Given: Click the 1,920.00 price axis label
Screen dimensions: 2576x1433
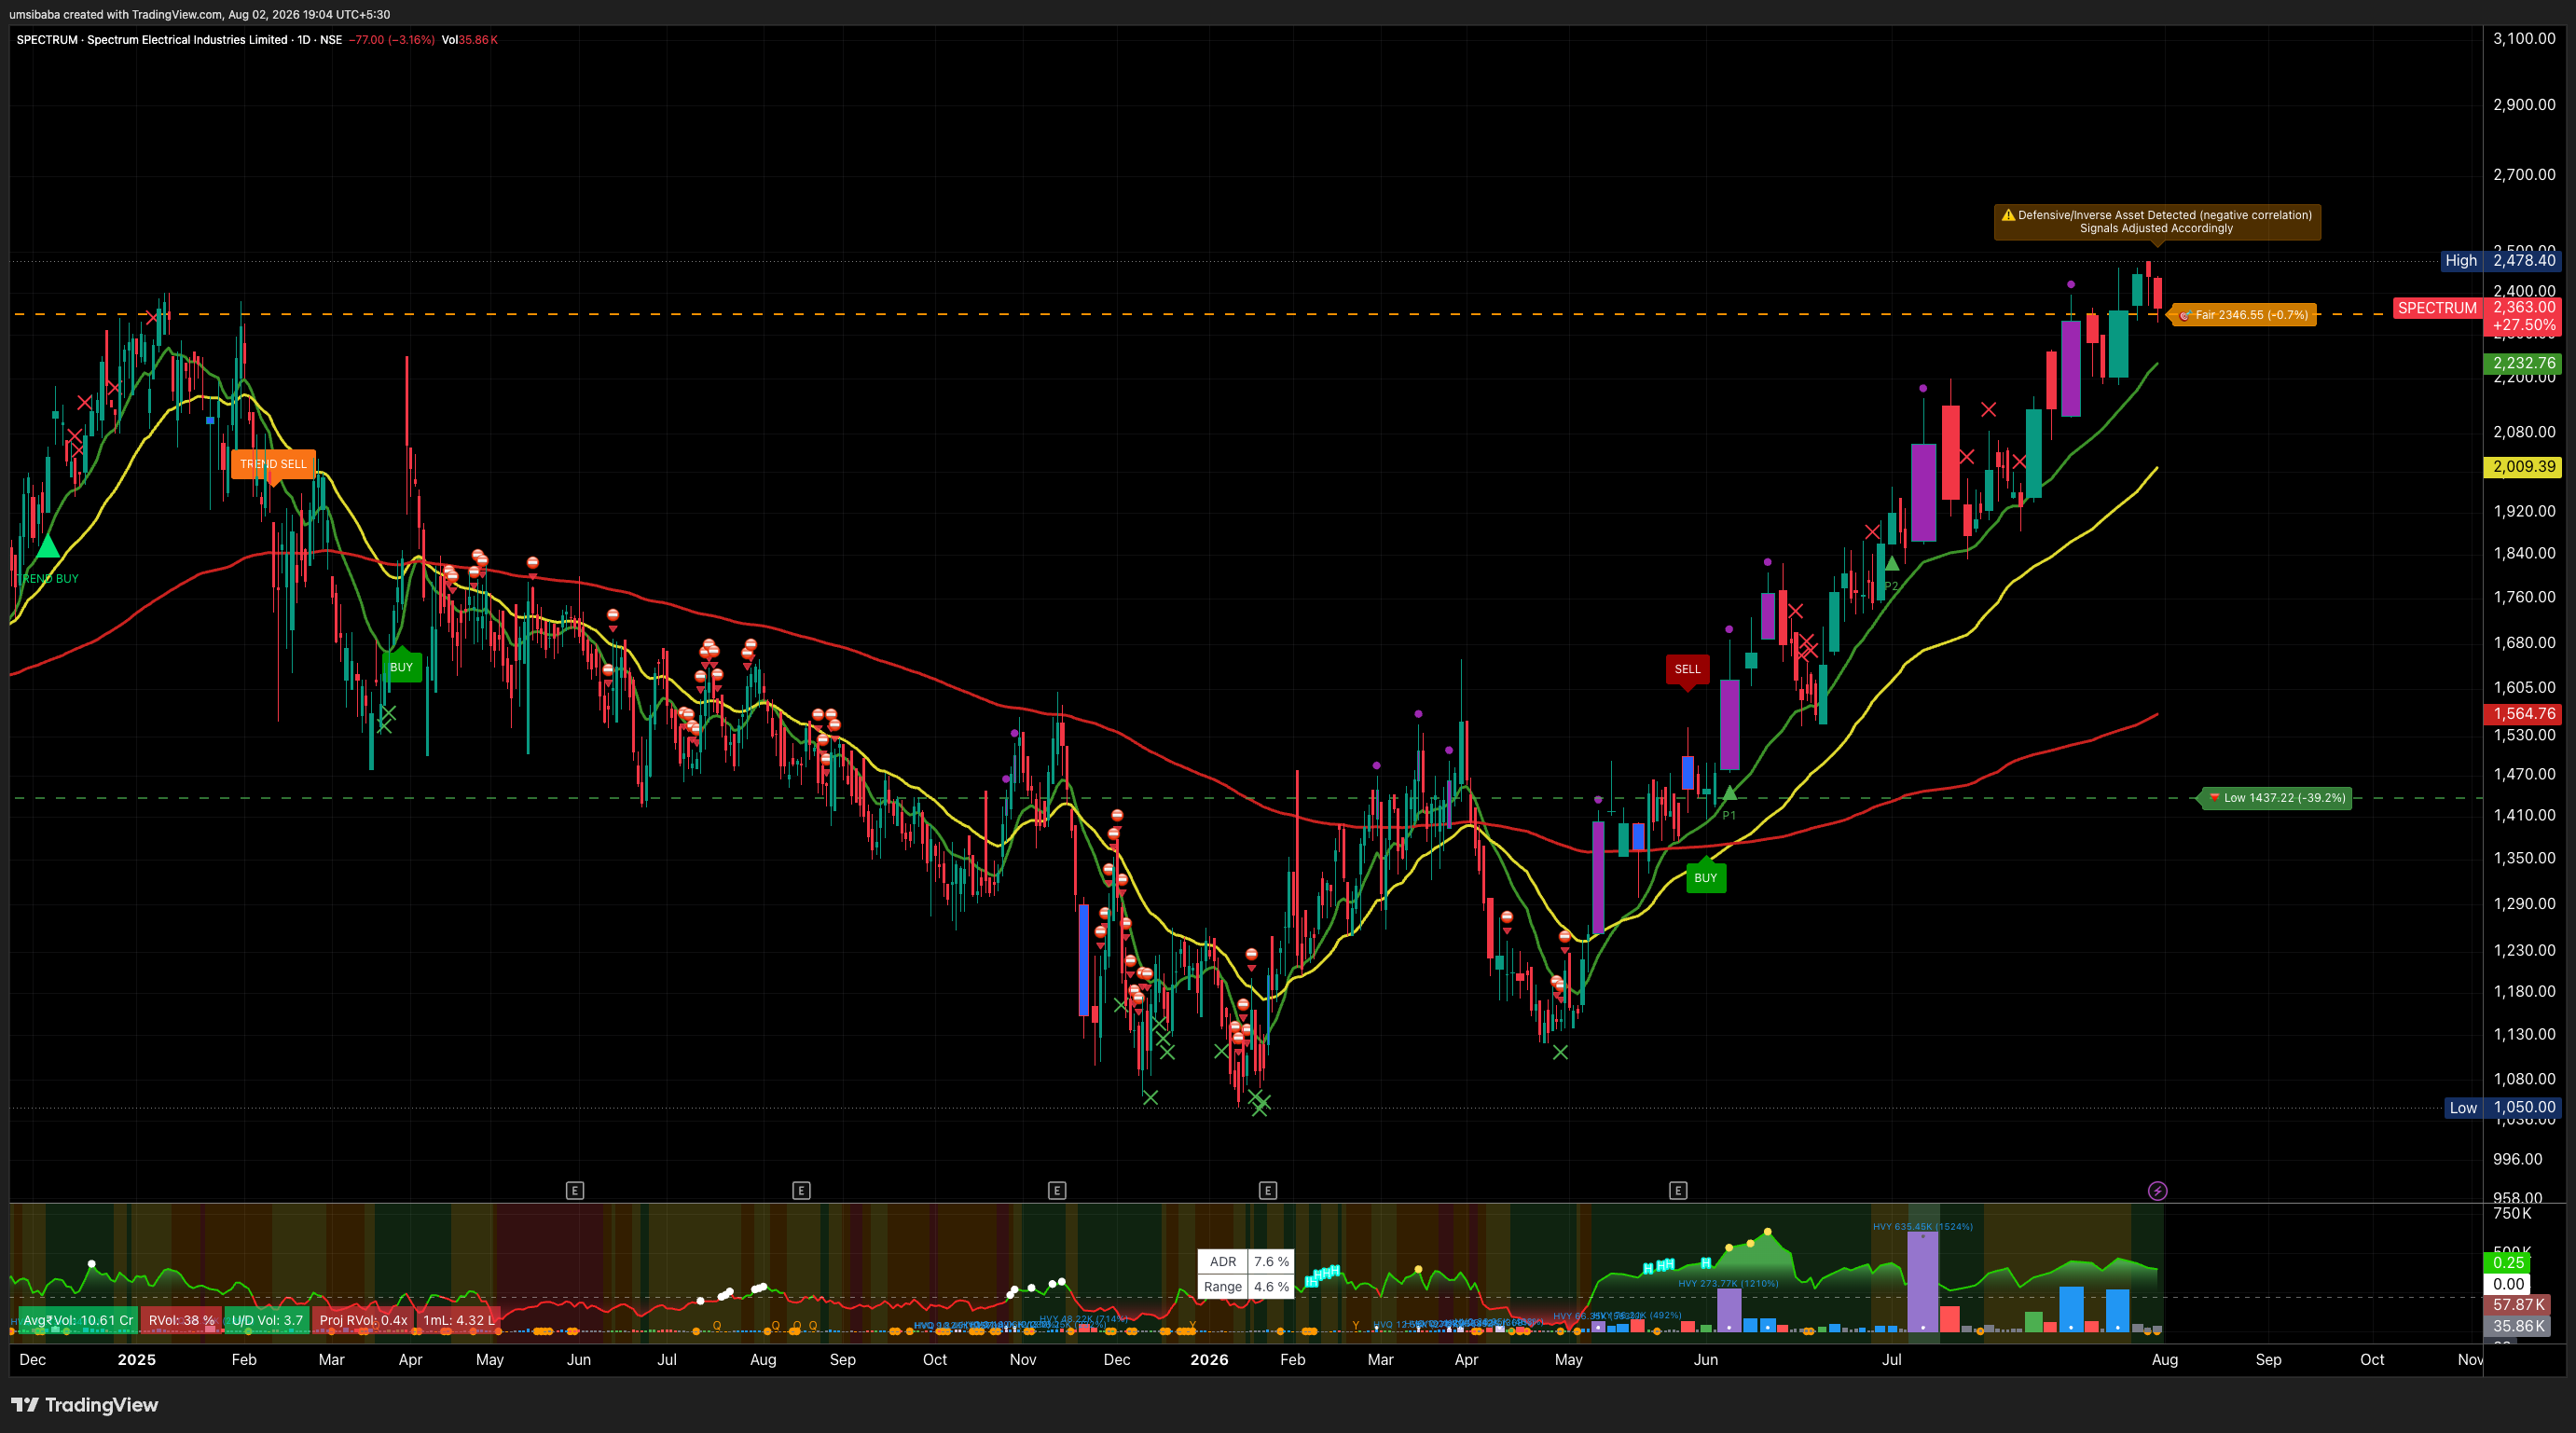Looking at the screenshot, I should pos(2523,511).
